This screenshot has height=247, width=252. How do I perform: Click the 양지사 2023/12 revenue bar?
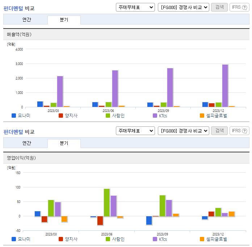coord(212,105)
